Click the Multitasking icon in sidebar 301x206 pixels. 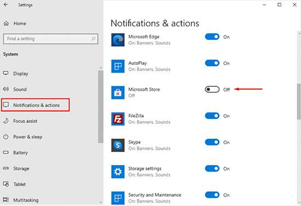point(6,199)
